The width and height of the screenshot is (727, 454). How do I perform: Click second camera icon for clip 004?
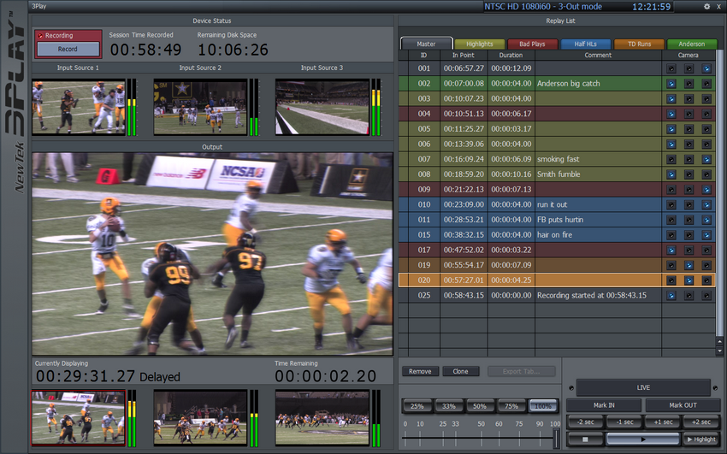click(x=689, y=114)
